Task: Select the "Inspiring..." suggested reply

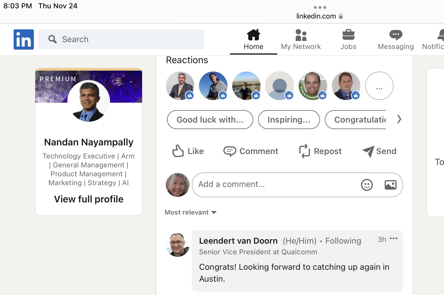Action: [x=289, y=120]
